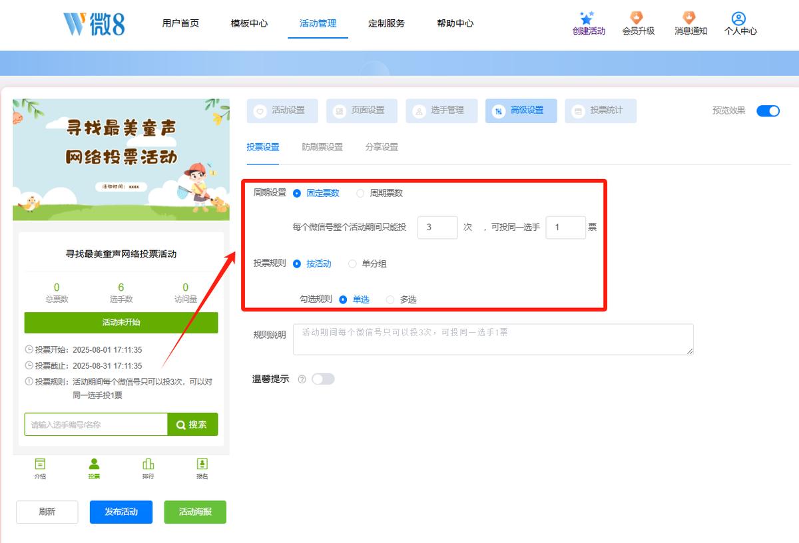Click the 规则说明 text area
This screenshot has height=543, width=799.
493,339
